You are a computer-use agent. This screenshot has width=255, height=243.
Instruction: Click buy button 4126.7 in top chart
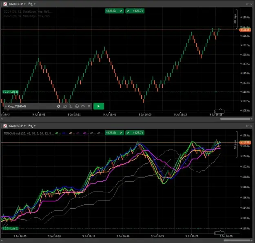point(135,11)
